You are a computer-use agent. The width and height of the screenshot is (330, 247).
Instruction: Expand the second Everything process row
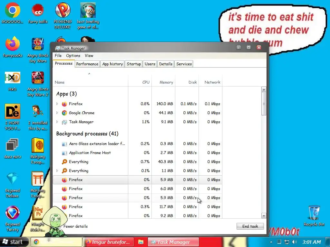click(x=57, y=170)
